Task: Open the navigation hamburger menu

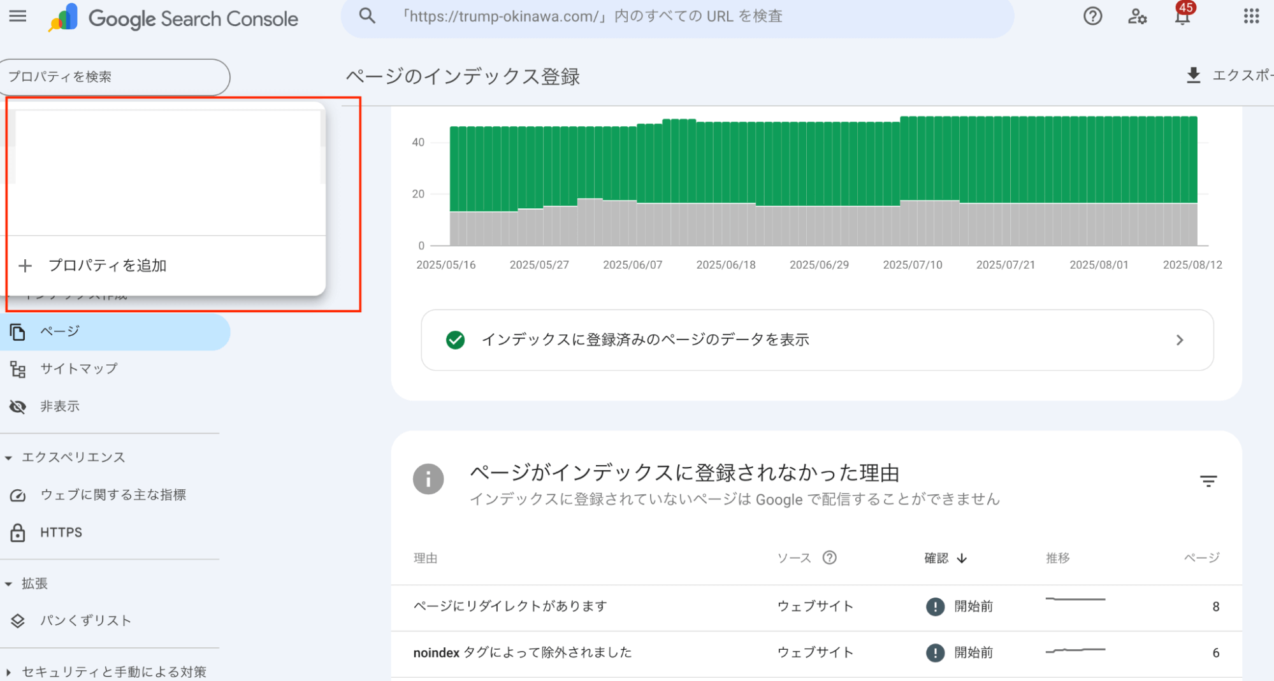Action: click(x=17, y=17)
